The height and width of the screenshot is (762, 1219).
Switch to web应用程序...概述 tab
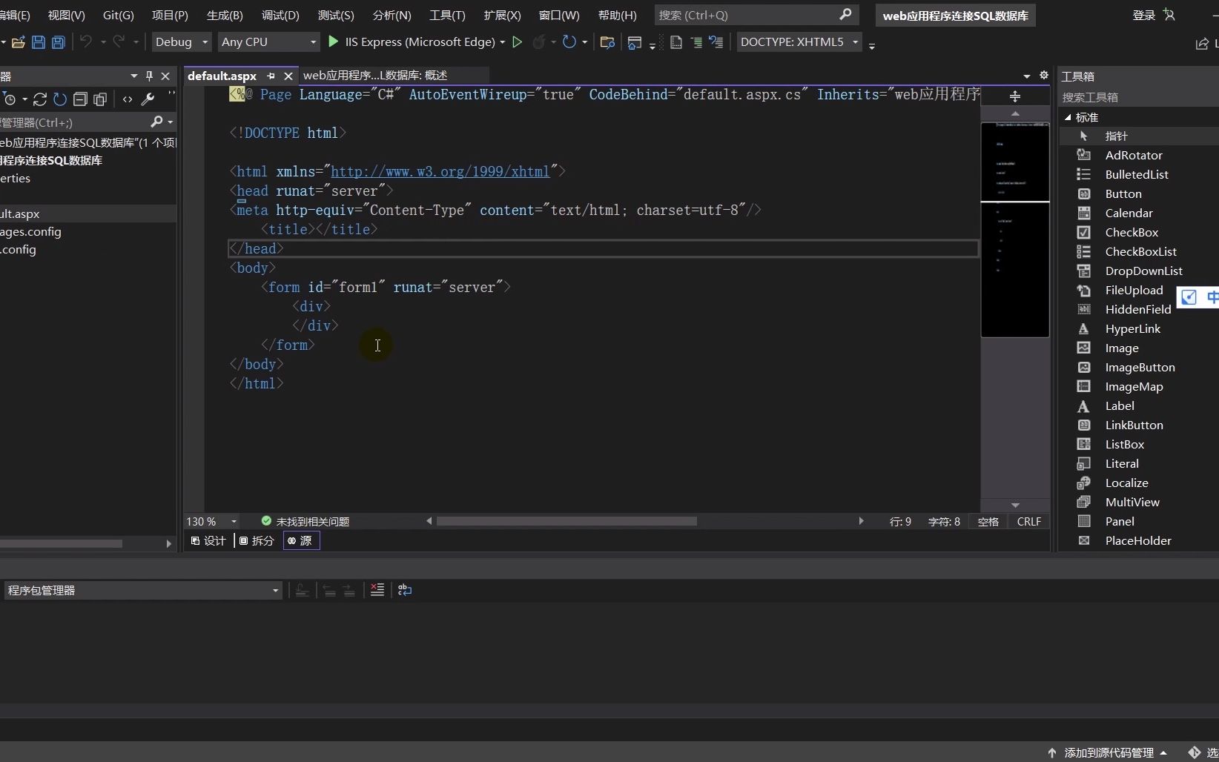point(375,76)
